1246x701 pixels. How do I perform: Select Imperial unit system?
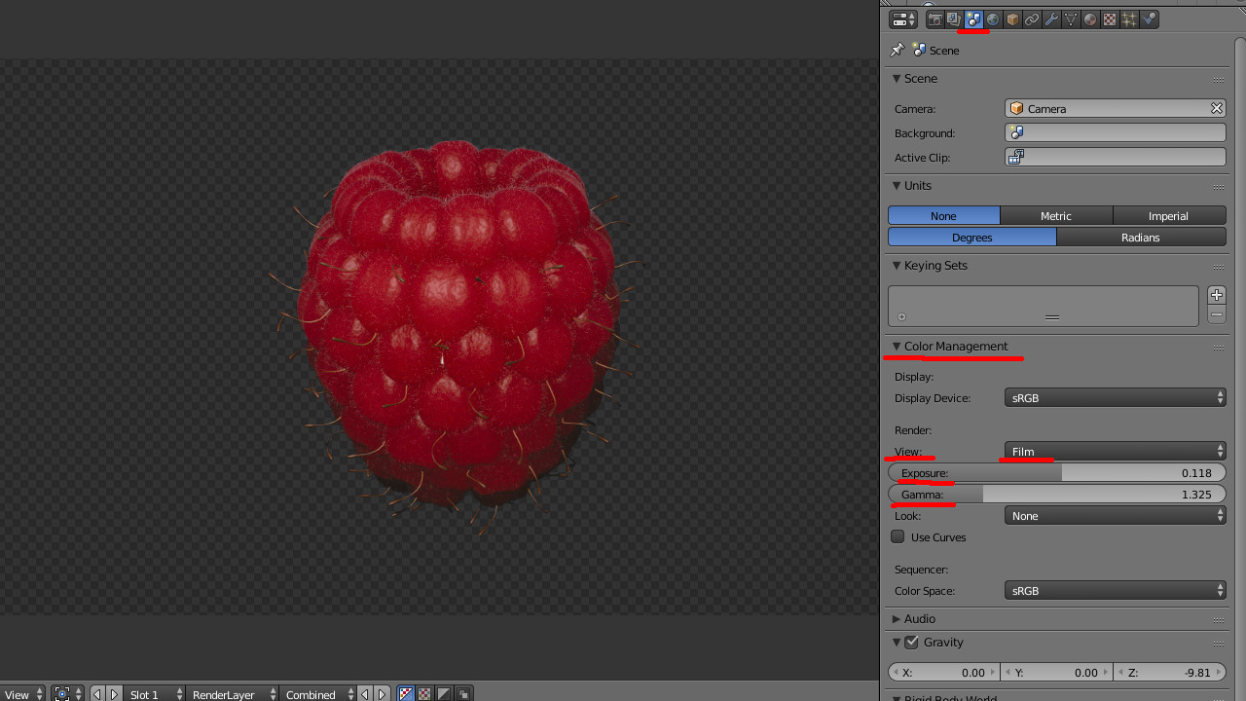click(1169, 216)
